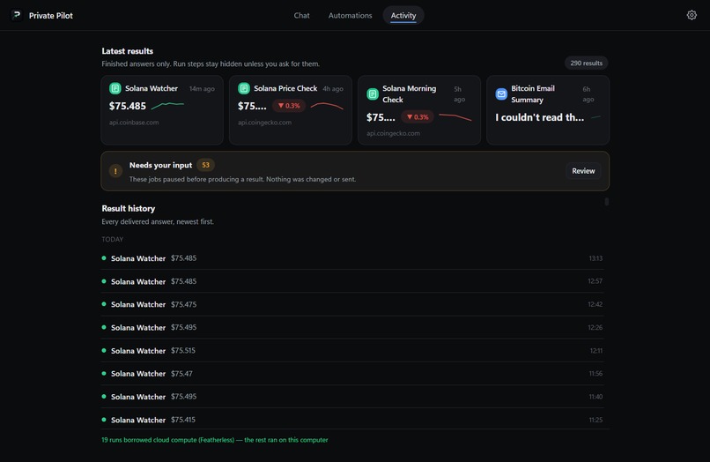Click the 14m ago timestamp
This screenshot has width=710, height=462.
click(x=202, y=89)
